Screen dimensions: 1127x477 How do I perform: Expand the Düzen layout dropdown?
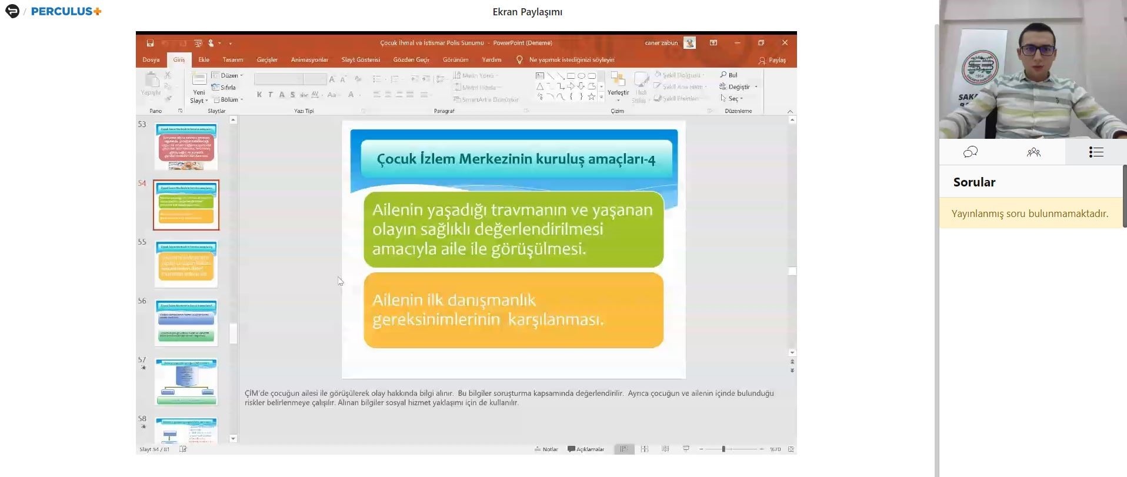[x=228, y=76]
